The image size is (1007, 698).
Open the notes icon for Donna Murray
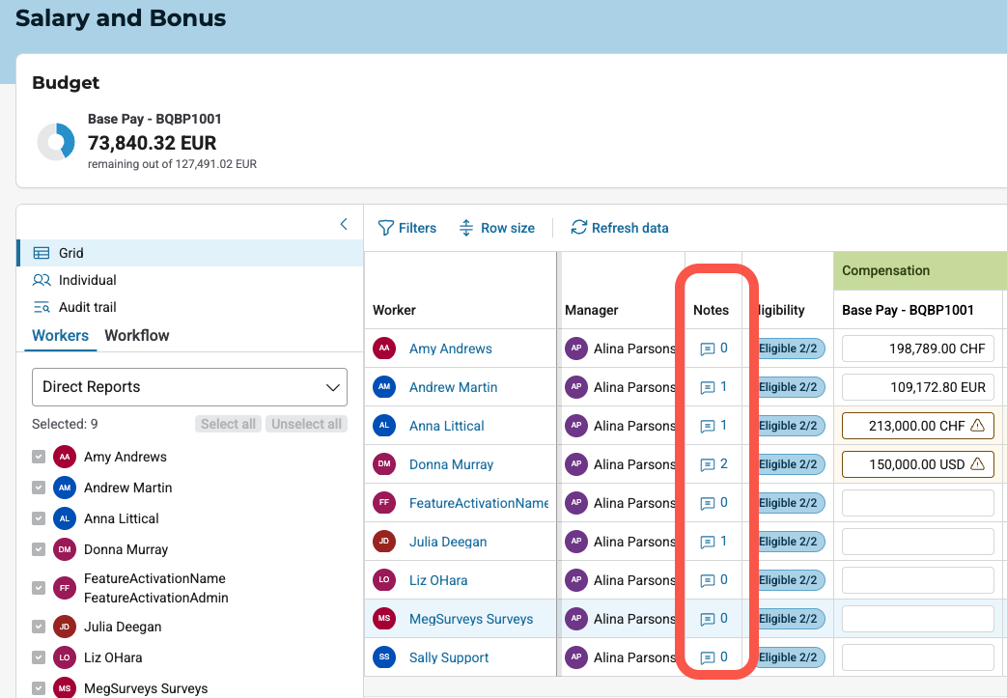[708, 464]
